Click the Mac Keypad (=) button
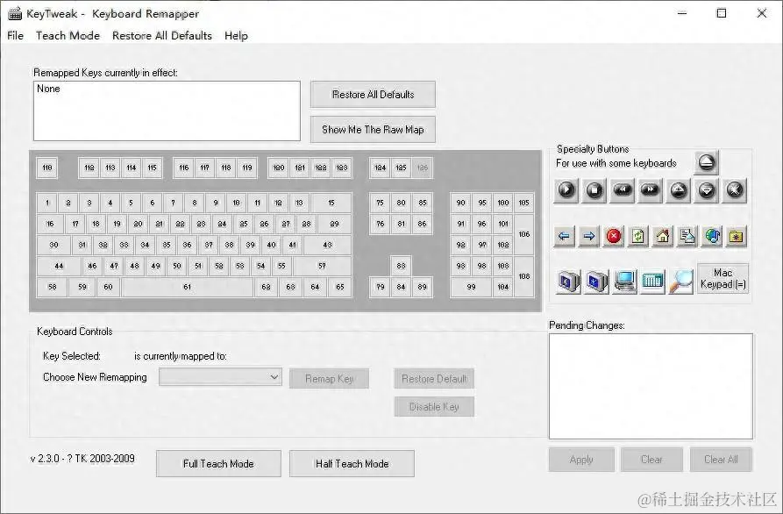Screen dimensions: 783x514 (722, 278)
